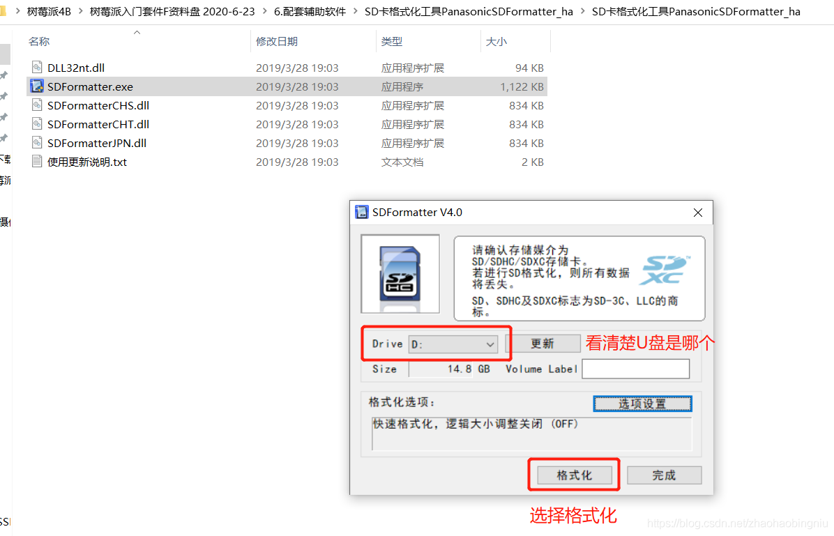Expand chevron after 树莓派入门套件F资料盘 2020-6-23
The image size is (834, 536).
pyautogui.click(x=264, y=11)
